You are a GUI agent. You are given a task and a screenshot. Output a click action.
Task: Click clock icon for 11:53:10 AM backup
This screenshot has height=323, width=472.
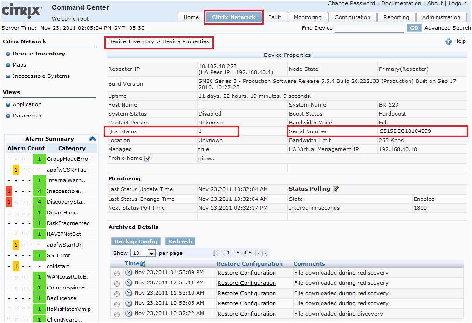(x=129, y=293)
